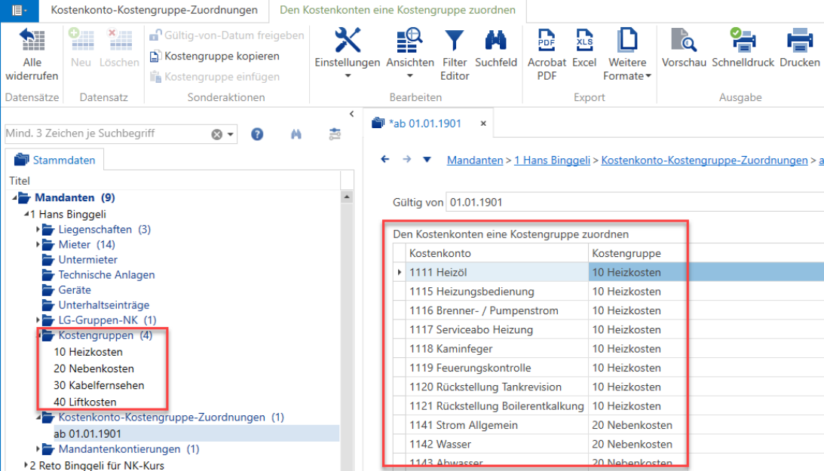Collapse the left navigation panel arrow

(351, 114)
